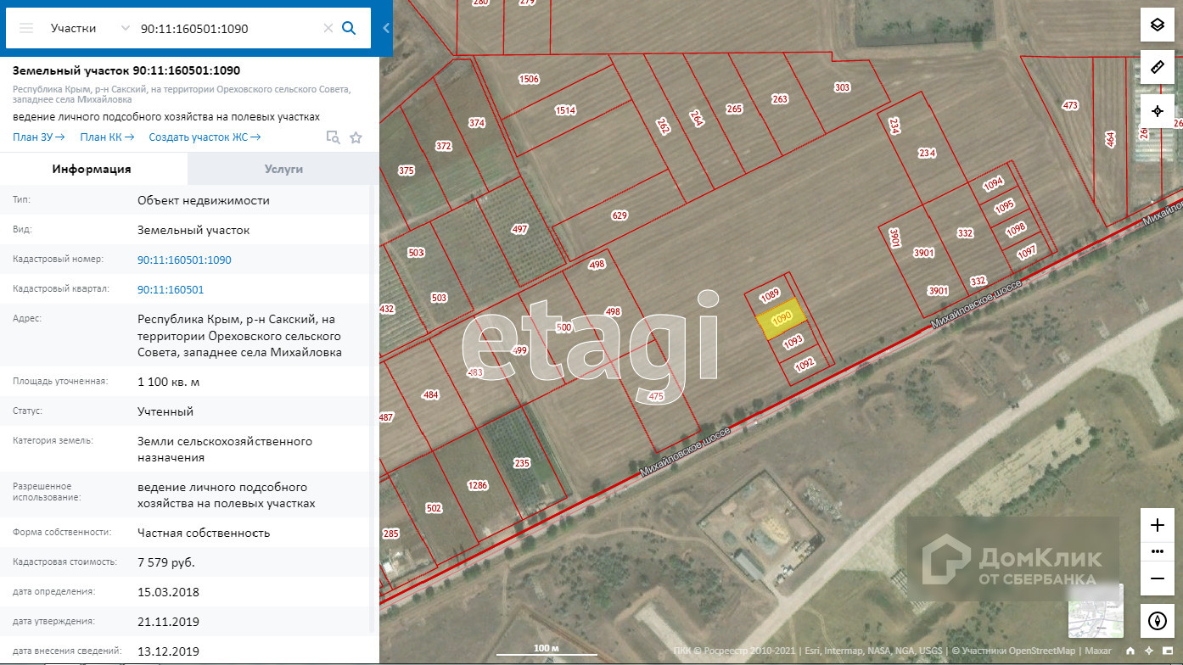Select parcel 374 on the map
1183x665 pixels.
click(x=476, y=123)
